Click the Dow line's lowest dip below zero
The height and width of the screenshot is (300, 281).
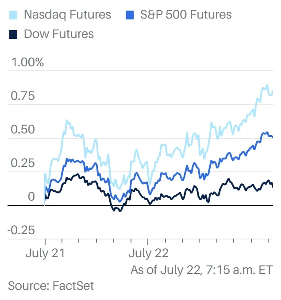click(x=120, y=211)
